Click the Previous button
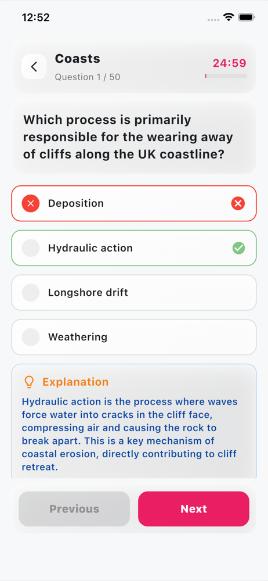Viewport: 268px width, 581px height. point(74,509)
